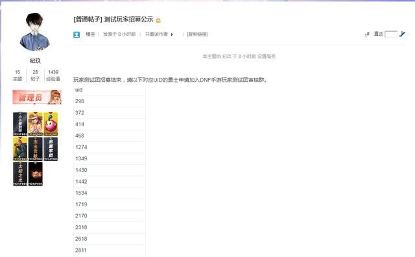Select 只看该作者 filter link
Screen dimensions: 415x257
pyautogui.click(x=156, y=34)
